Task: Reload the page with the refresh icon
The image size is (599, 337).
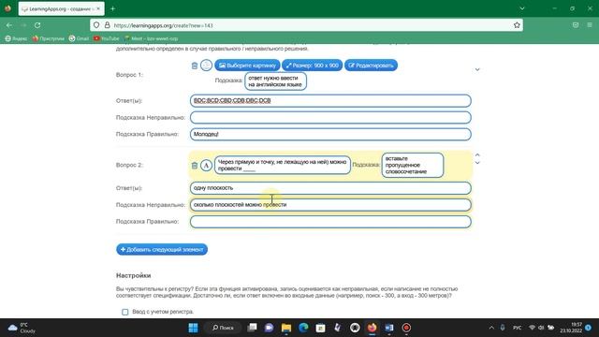Action: (37, 25)
